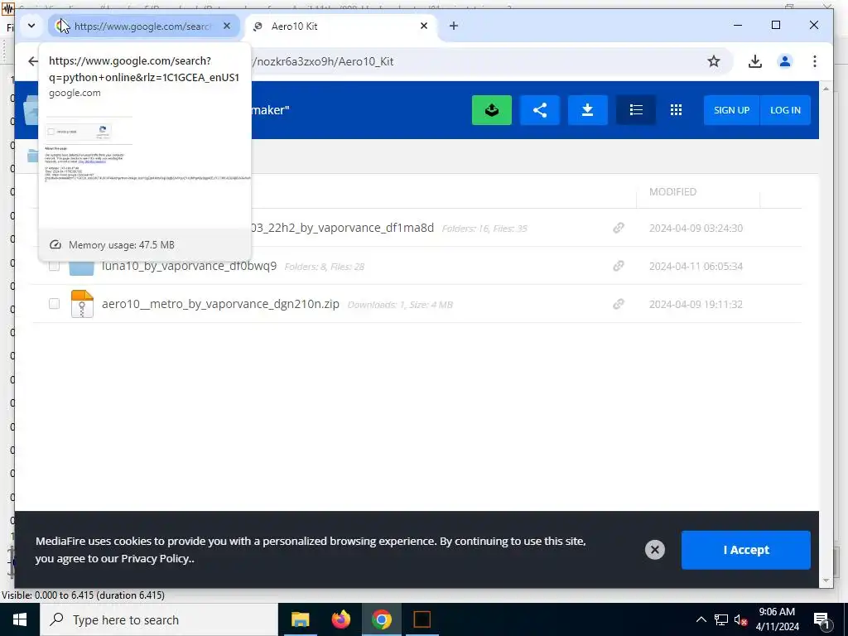Go back with the browser back arrow

(x=33, y=61)
